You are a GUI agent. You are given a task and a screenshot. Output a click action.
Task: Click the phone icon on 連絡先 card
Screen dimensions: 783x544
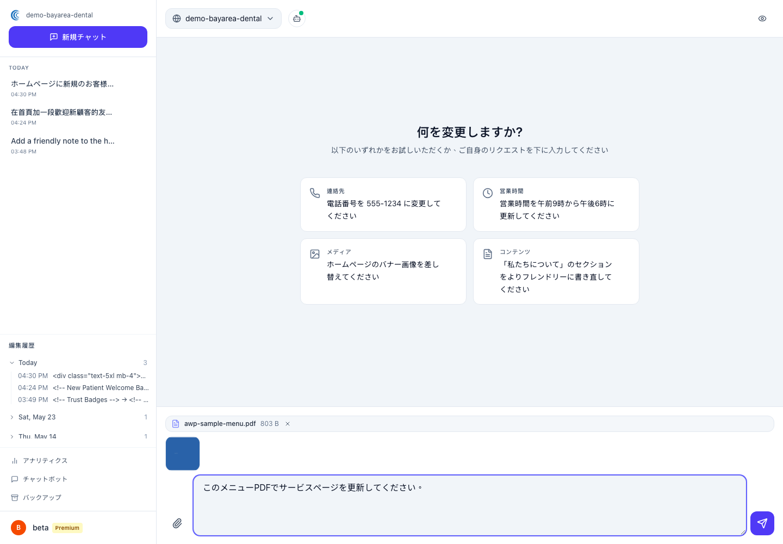[315, 193]
